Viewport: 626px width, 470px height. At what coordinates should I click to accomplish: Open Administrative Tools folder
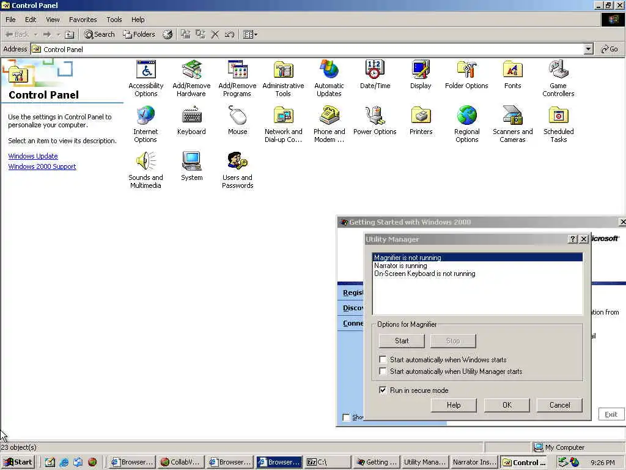click(x=283, y=78)
